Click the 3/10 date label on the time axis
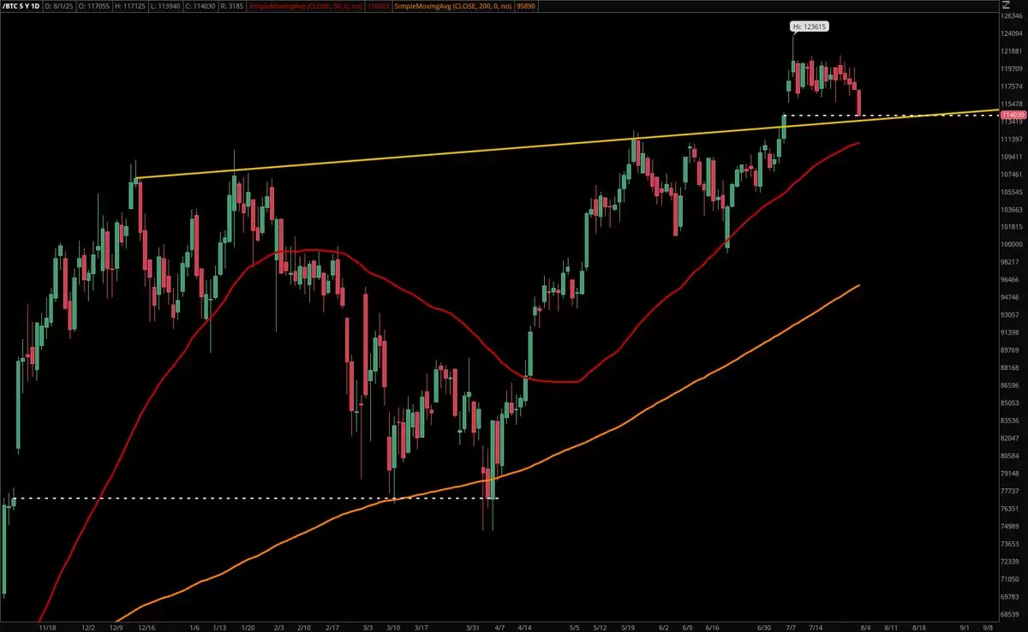This screenshot has height=632, width=1028. pyautogui.click(x=393, y=626)
